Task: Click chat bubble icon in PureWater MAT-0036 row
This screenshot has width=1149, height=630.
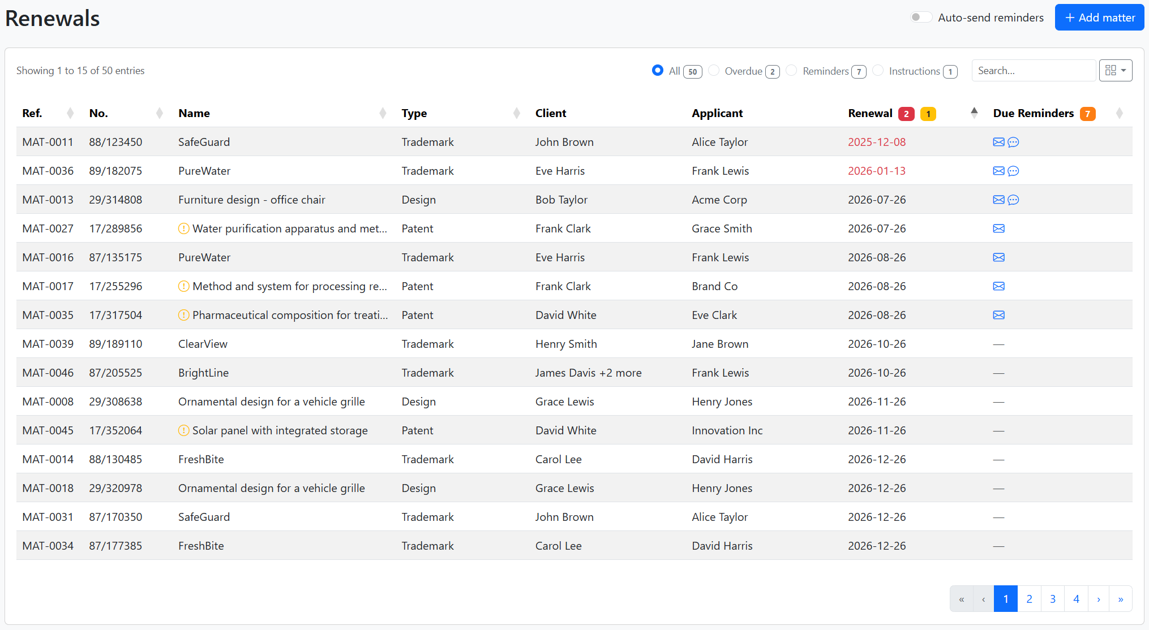Action: (1013, 171)
